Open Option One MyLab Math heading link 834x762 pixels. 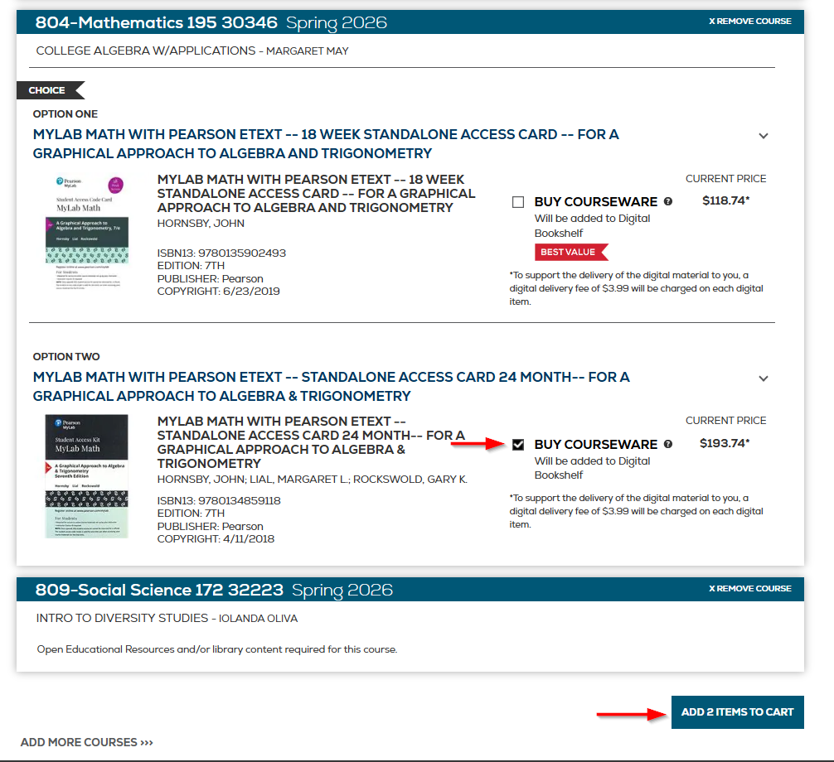point(325,144)
